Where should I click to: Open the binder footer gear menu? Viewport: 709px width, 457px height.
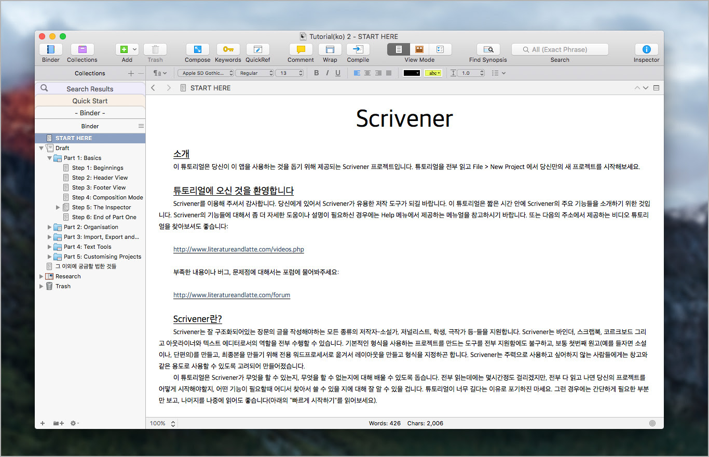pos(75,423)
